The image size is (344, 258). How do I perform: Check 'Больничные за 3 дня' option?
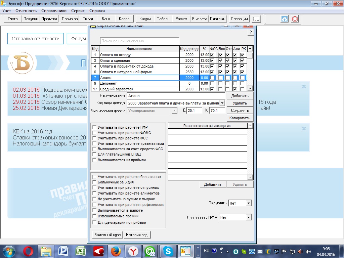94,182
